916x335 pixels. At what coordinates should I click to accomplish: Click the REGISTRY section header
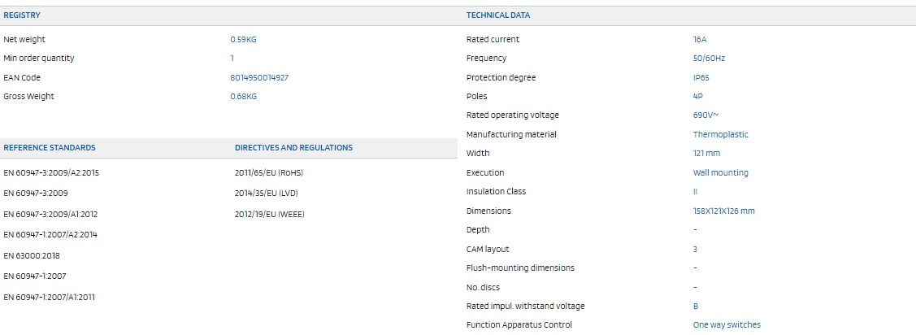[x=22, y=15]
